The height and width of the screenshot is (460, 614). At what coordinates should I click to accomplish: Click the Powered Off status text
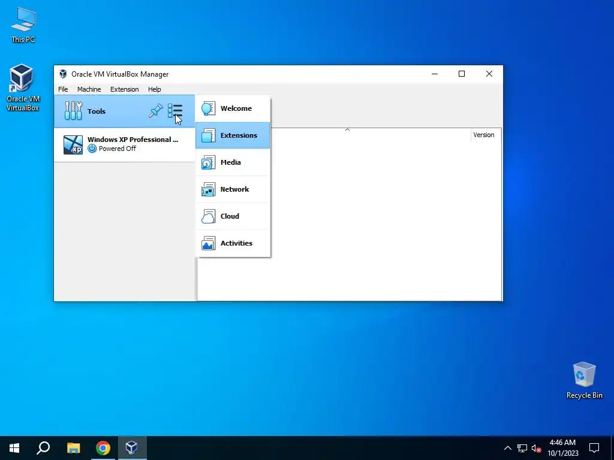[x=118, y=149]
